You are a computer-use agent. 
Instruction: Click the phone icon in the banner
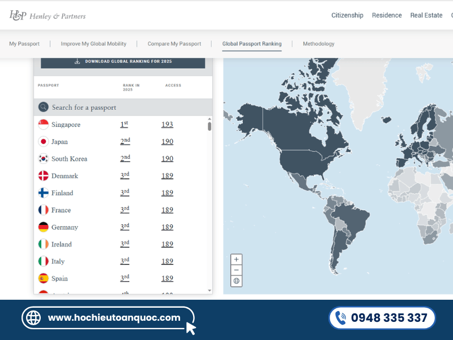tap(341, 318)
